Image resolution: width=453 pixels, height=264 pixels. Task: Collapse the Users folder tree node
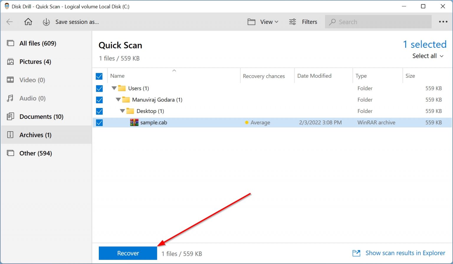click(114, 88)
